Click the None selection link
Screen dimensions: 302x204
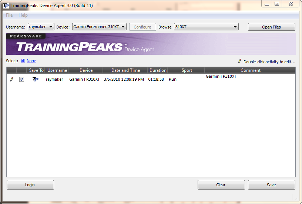[31, 61]
